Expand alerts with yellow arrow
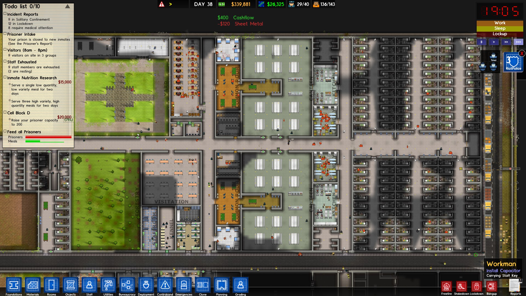Image resolution: width=526 pixels, height=296 pixels. 170,4
